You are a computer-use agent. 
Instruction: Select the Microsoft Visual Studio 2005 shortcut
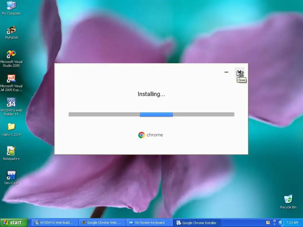pyautogui.click(x=11, y=59)
